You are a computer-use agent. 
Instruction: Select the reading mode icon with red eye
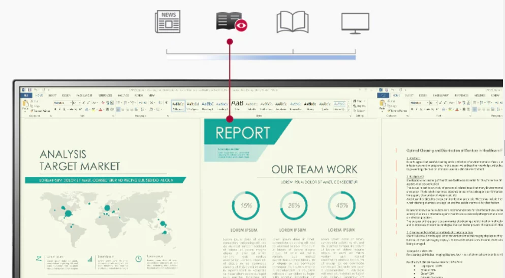point(230,22)
